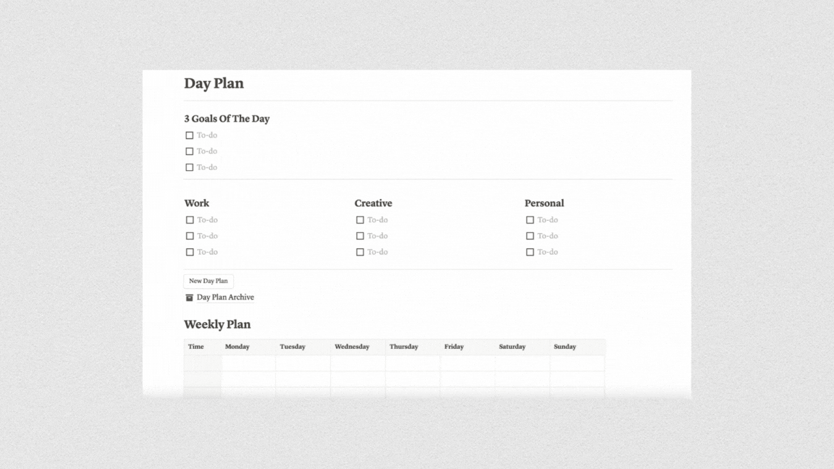This screenshot has height=469, width=834.
Task: Tick third Work to-do checkbox
Action: click(x=190, y=252)
